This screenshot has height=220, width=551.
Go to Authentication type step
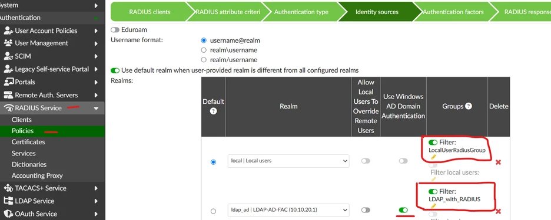click(301, 12)
